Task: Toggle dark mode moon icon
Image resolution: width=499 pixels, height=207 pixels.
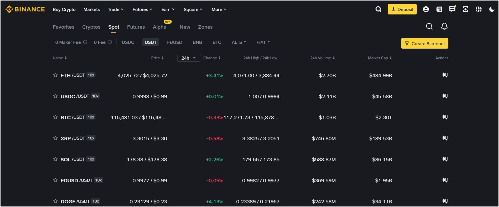Action: (492, 9)
